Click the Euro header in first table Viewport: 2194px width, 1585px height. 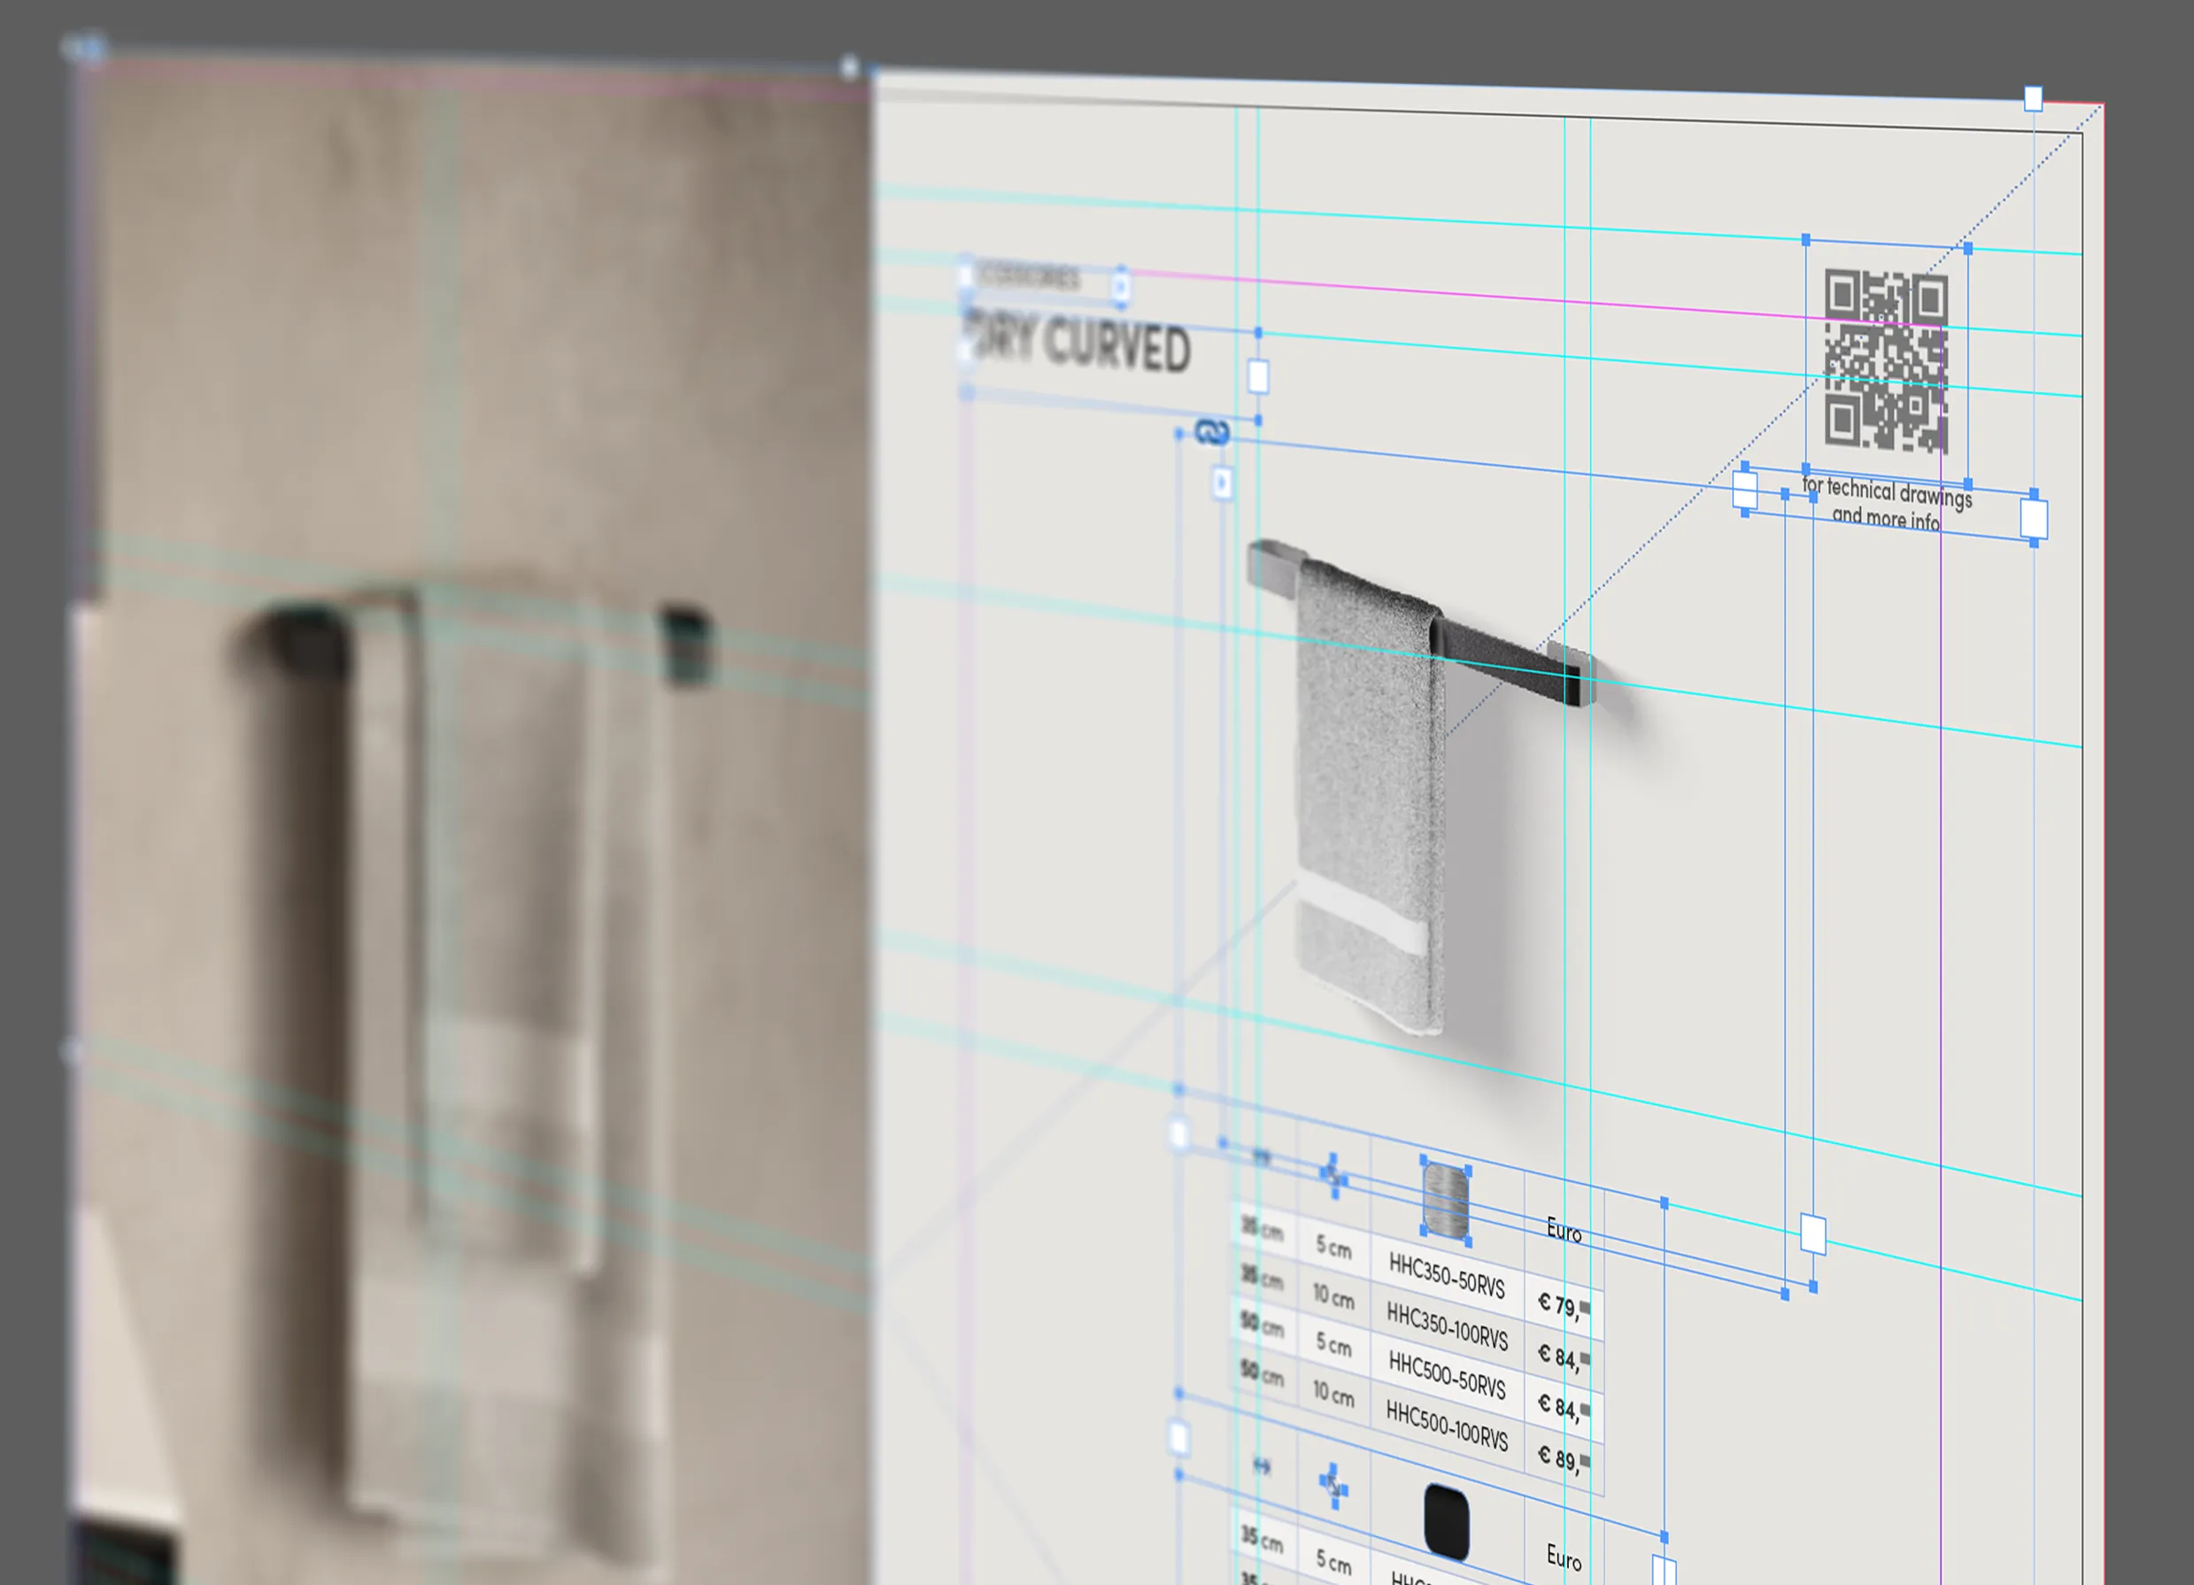click(1564, 1231)
